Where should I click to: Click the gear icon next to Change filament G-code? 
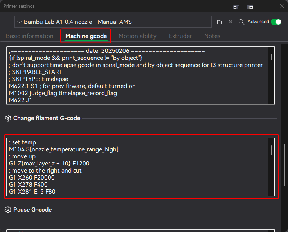[x=8, y=118]
